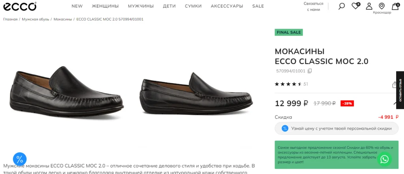Open the user account icon
The height and width of the screenshot is (174, 404).
click(369, 6)
